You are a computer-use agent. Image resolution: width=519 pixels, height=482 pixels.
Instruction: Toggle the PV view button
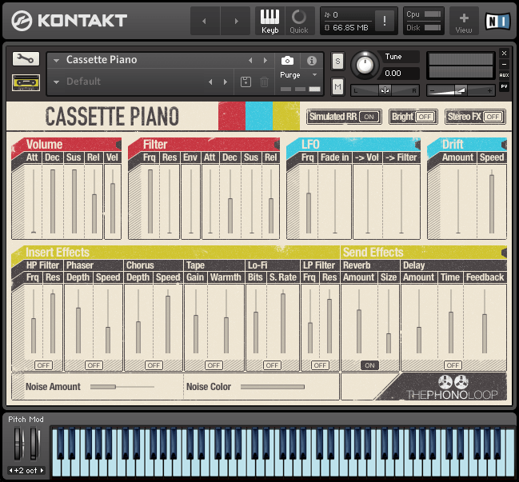[x=504, y=86]
